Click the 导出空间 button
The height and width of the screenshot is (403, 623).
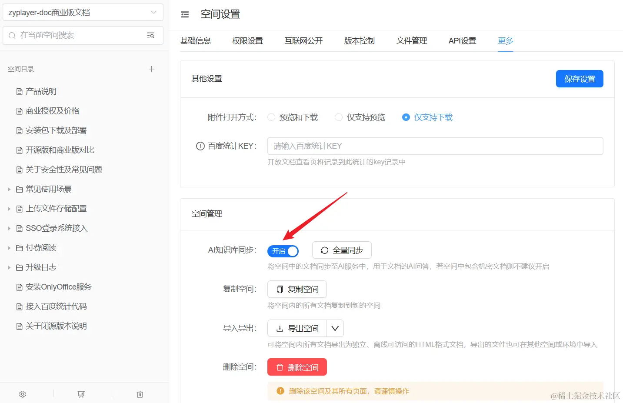point(297,328)
